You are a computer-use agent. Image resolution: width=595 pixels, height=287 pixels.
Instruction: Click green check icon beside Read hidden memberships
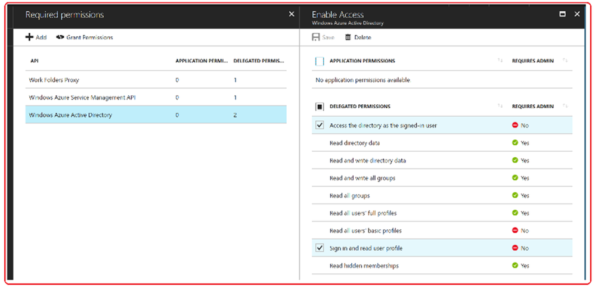point(515,266)
